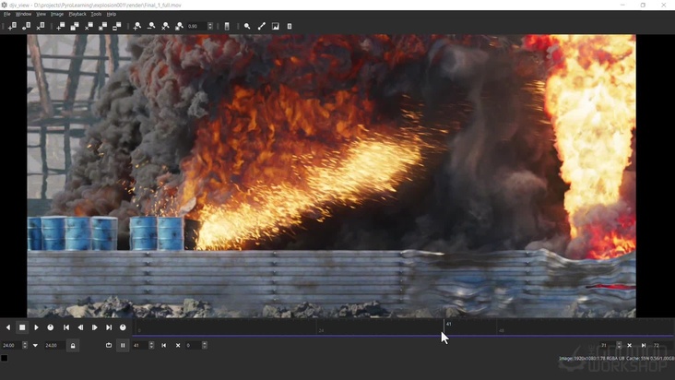Toggle the every-frame playback button
Image resolution: width=675 pixels, height=380 pixels.
(123, 327)
